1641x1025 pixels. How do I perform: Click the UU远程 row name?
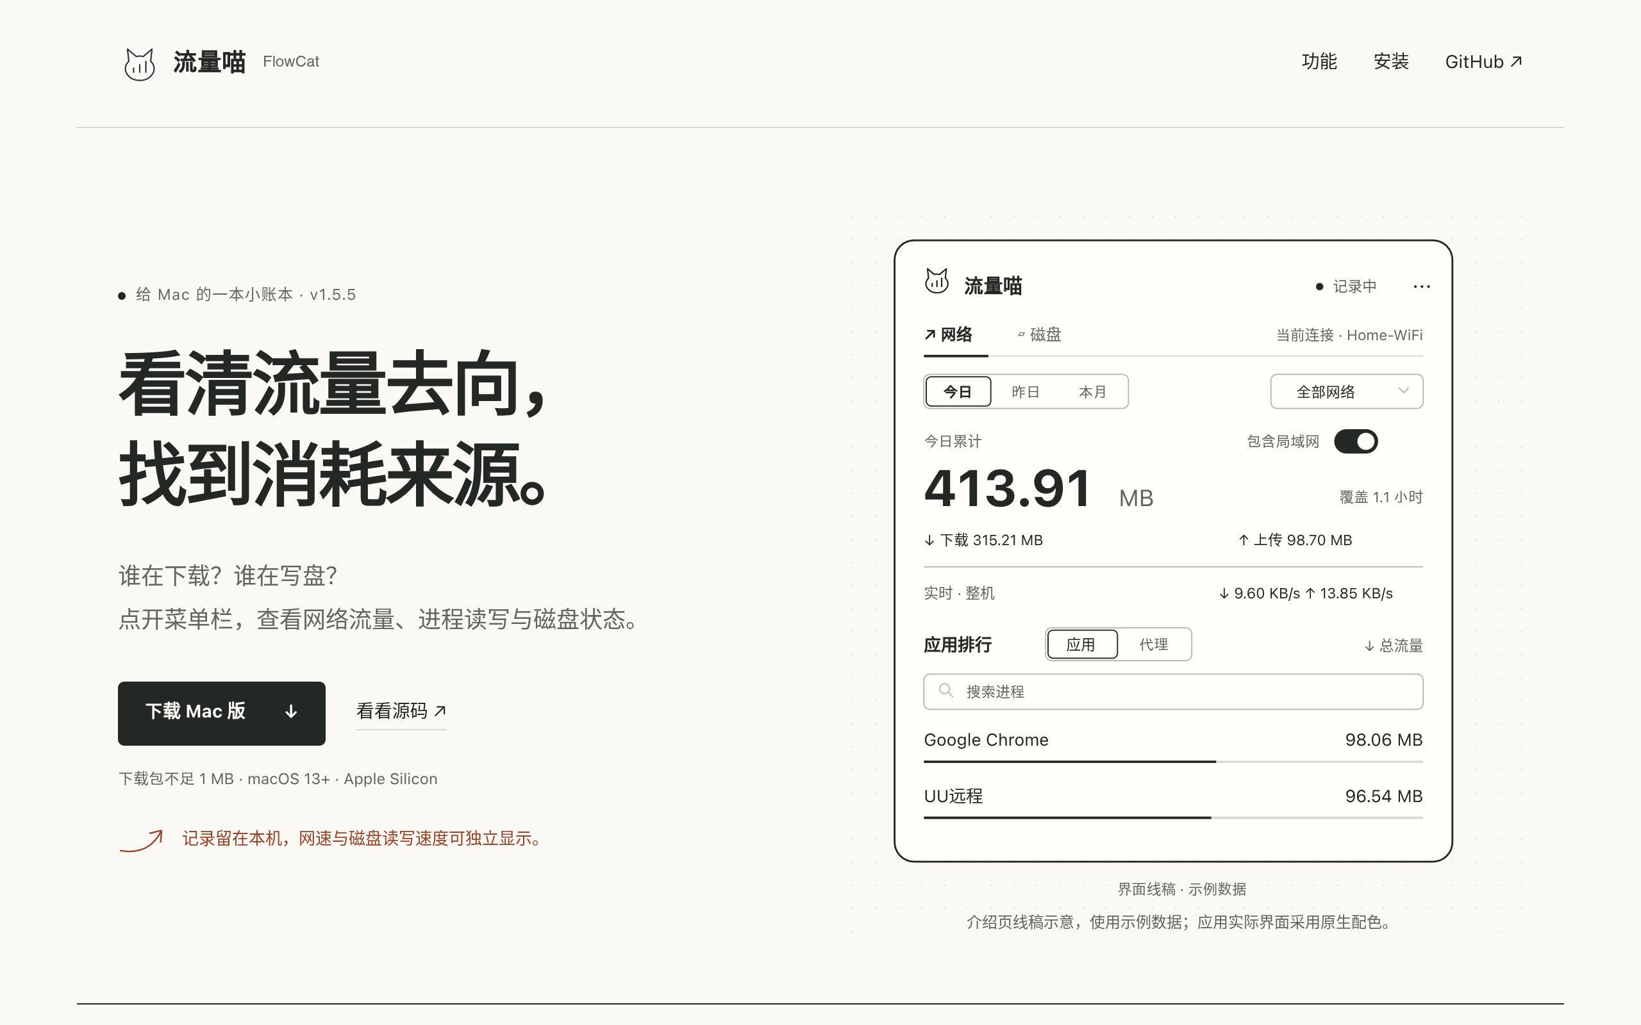click(x=953, y=796)
